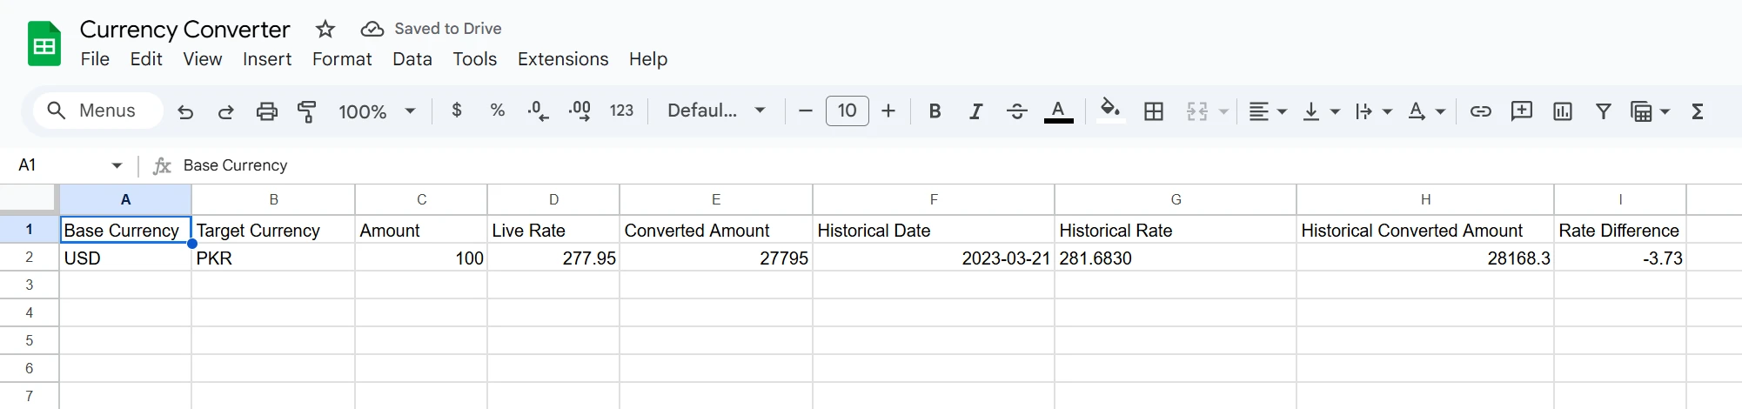Open the Format menu
Screen dimensions: 1742x409
point(342,59)
